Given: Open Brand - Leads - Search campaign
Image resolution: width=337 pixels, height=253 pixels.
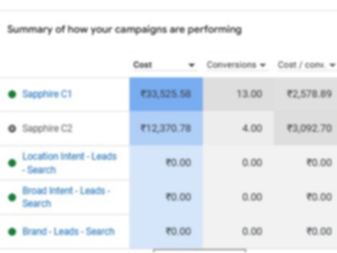Looking at the screenshot, I should 68,231.
